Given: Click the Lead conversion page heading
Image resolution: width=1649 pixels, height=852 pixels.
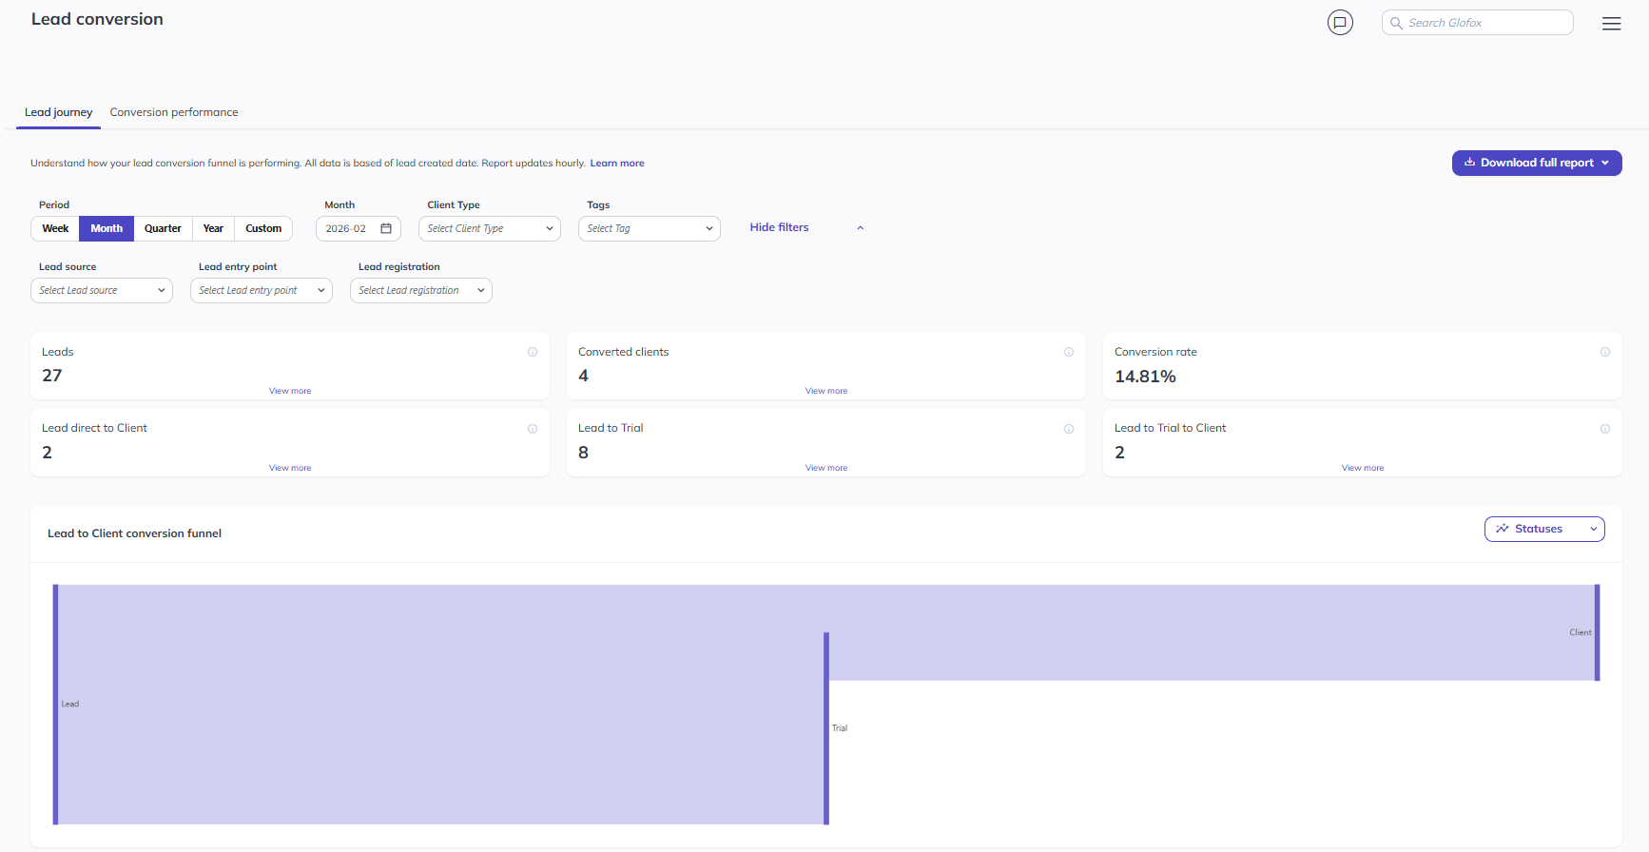Looking at the screenshot, I should tap(97, 19).
